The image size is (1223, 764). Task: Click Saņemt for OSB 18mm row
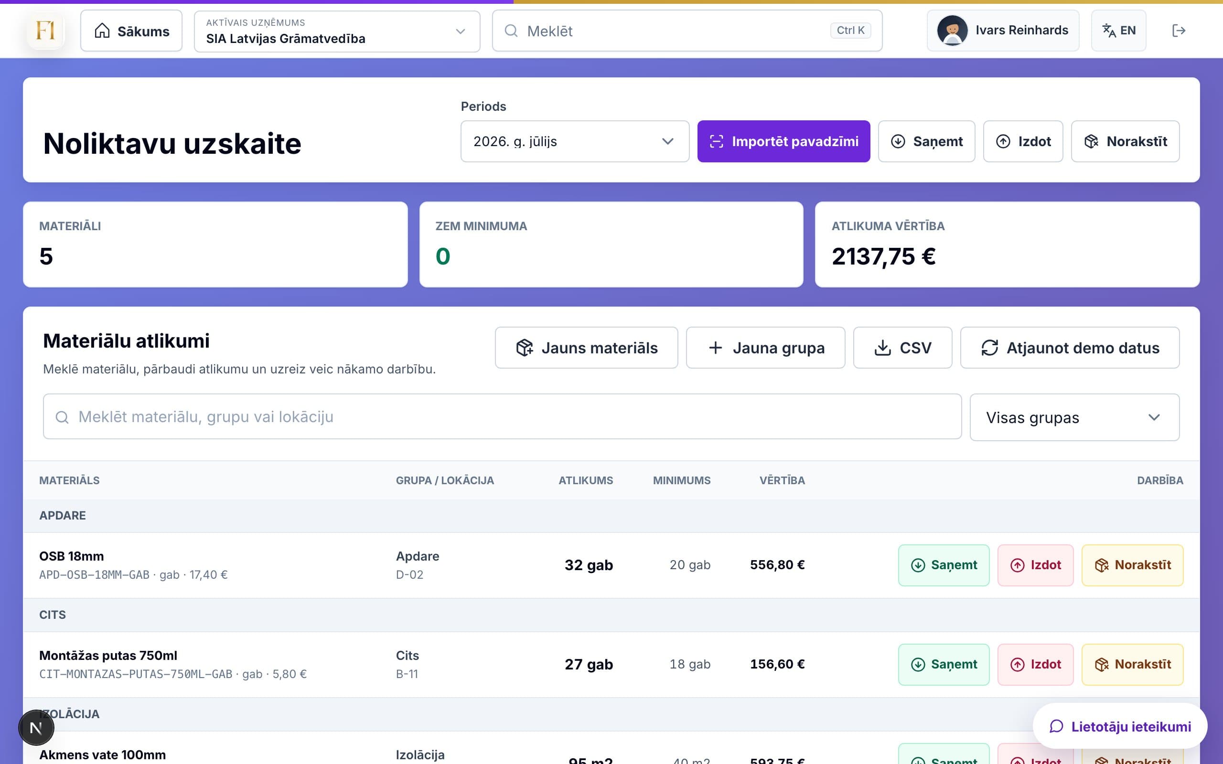pos(944,565)
